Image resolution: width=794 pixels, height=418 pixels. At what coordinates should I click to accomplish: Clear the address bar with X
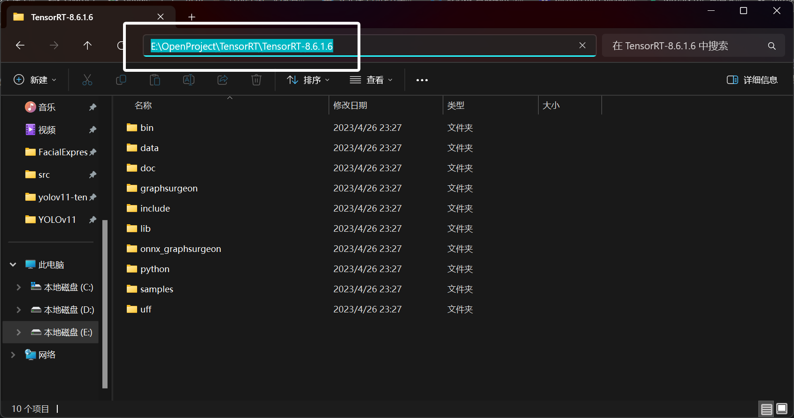pyautogui.click(x=582, y=46)
